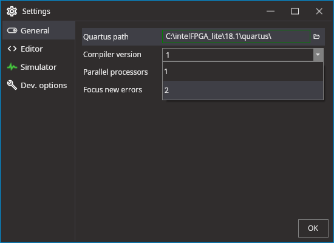
Task: Click the Parallel processors label
Action: (115, 72)
